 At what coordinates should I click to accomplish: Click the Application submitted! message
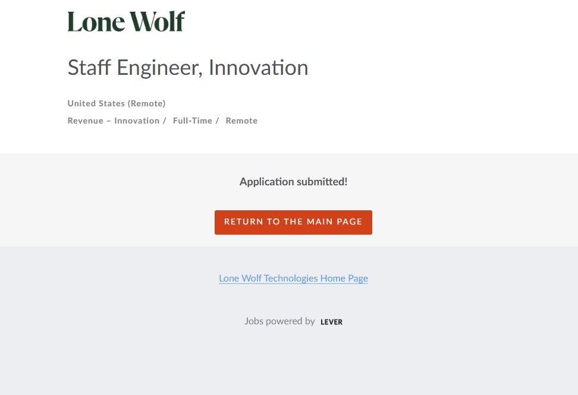293,182
